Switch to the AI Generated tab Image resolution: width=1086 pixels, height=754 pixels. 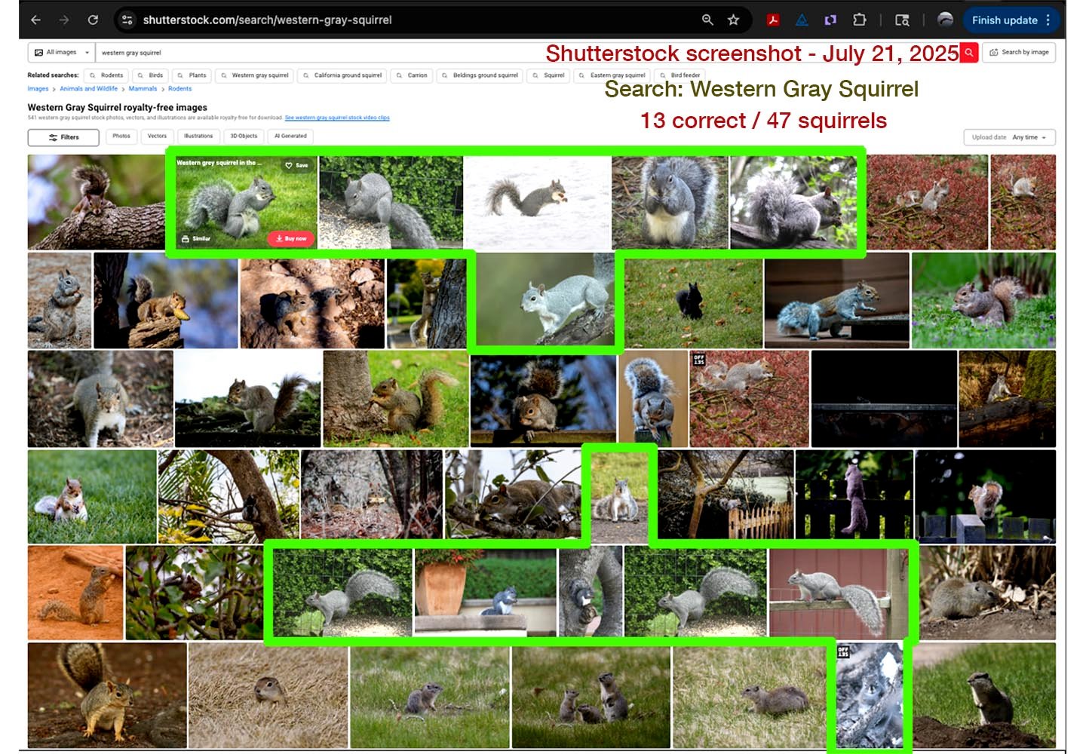(290, 136)
